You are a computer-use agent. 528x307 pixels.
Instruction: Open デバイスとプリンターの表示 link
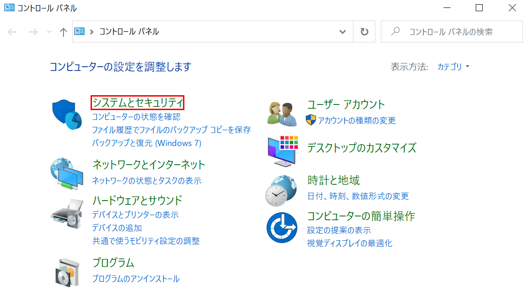[x=135, y=215]
